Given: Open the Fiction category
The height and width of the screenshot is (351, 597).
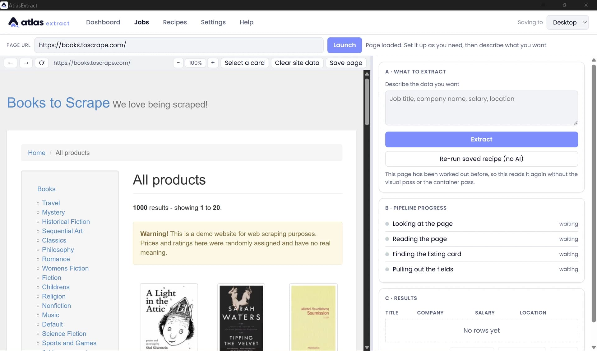Looking at the screenshot, I should pyautogui.click(x=52, y=278).
